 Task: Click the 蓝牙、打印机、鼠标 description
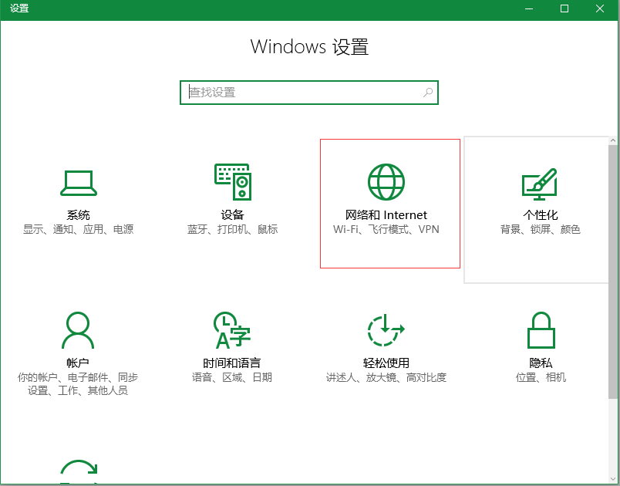[x=233, y=229]
